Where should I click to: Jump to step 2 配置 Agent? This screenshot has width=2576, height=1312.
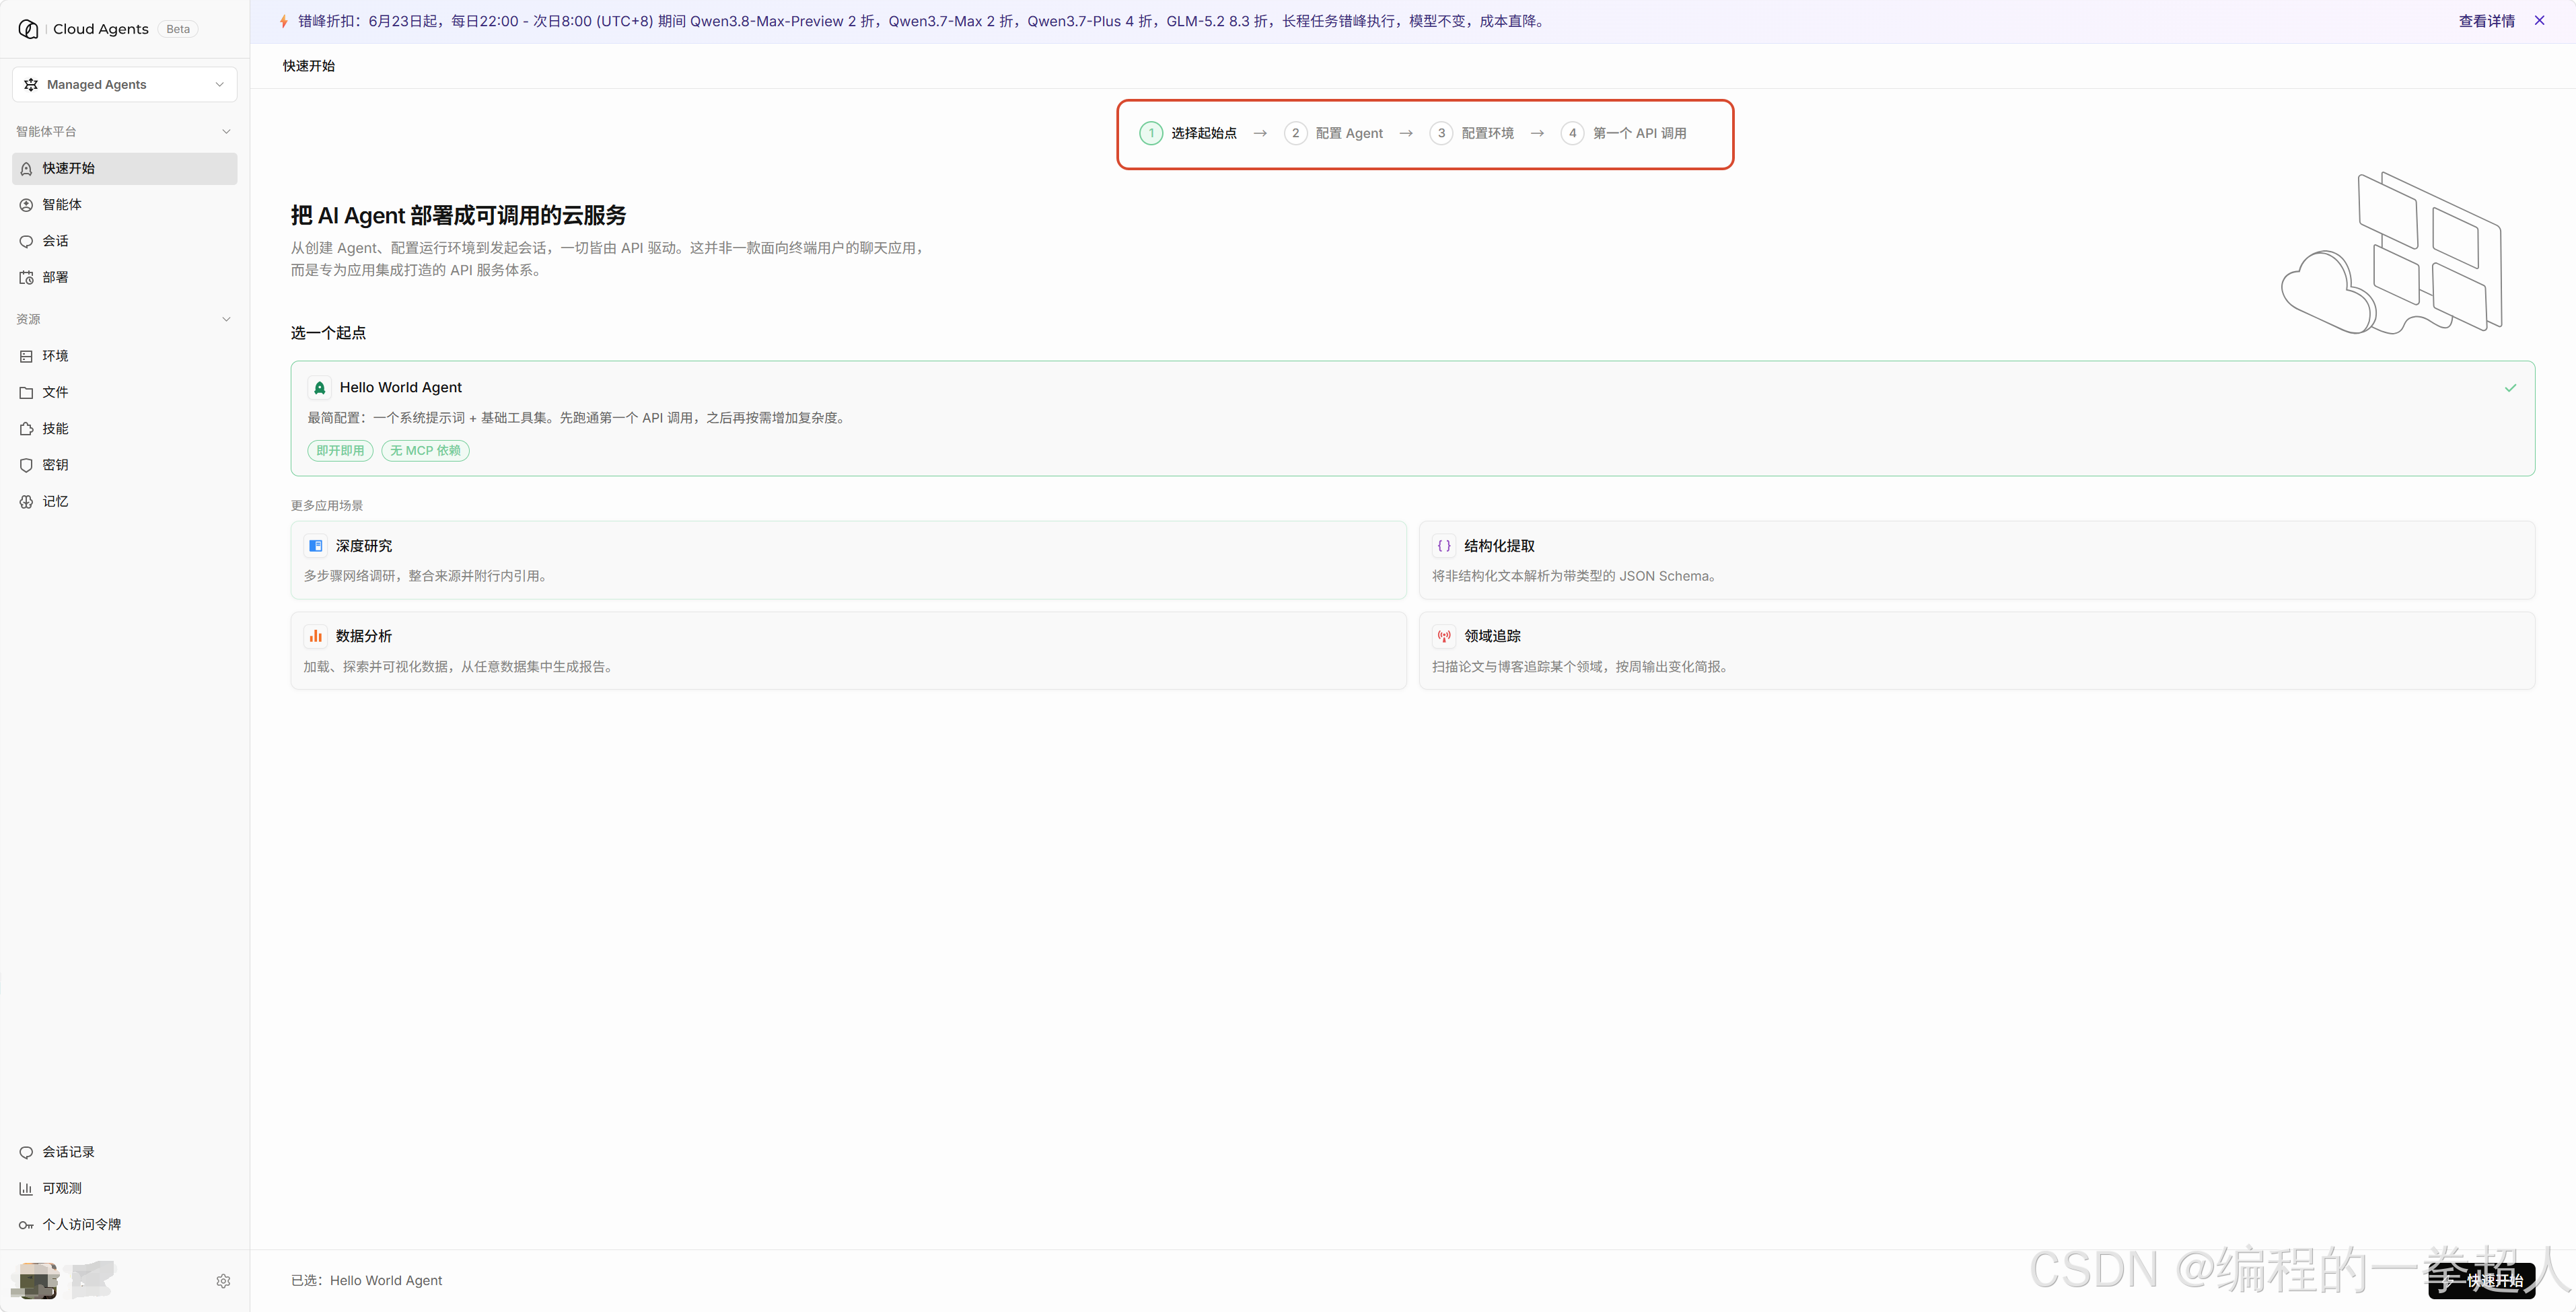(x=1334, y=133)
